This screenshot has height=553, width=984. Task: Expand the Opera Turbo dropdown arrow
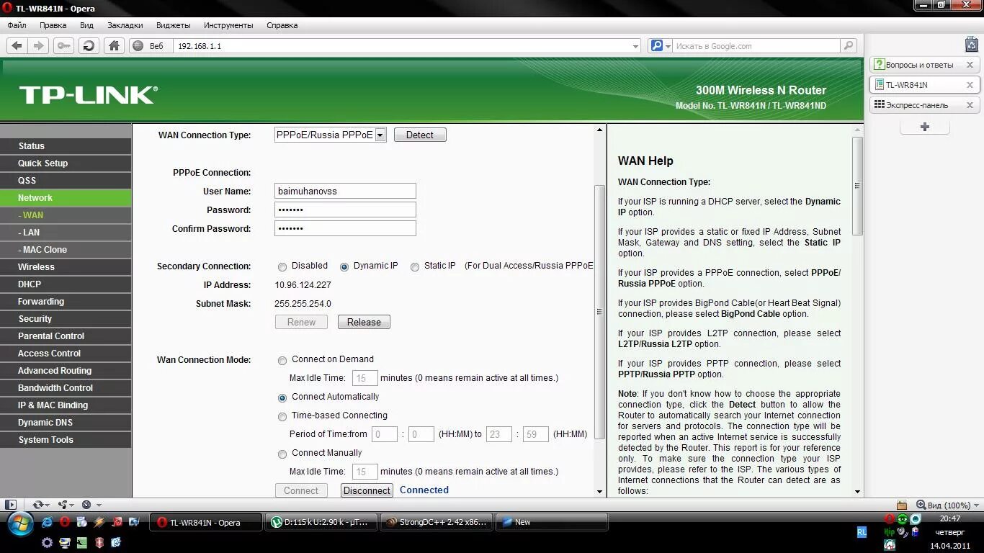98,505
